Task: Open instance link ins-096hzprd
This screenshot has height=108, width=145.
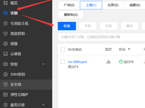Action: 77,62
